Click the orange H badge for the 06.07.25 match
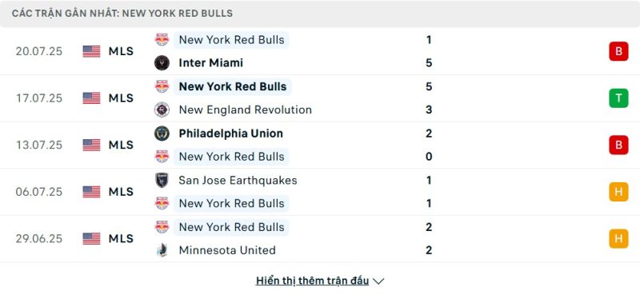 point(618,192)
